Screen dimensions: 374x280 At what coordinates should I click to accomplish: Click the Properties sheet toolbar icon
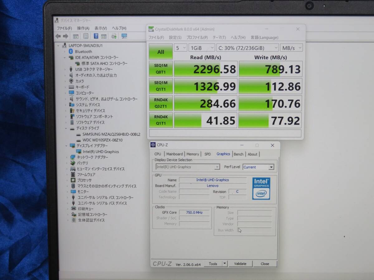click(x=86, y=36)
